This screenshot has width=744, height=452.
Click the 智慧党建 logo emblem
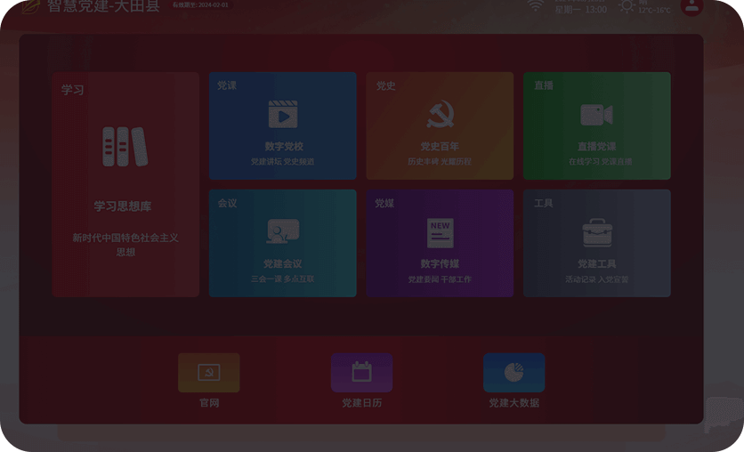pos(31,5)
